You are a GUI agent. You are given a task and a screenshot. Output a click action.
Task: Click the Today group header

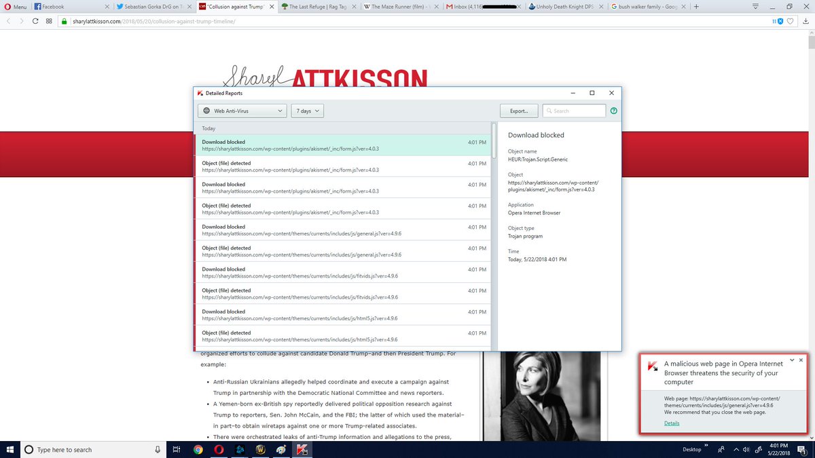pyautogui.click(x=209, y=128)
